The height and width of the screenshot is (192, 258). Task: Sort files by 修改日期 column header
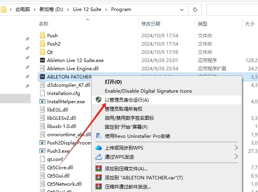tap(150, 24)
